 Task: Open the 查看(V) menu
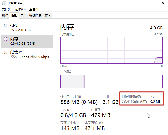[x=34, y=9]
